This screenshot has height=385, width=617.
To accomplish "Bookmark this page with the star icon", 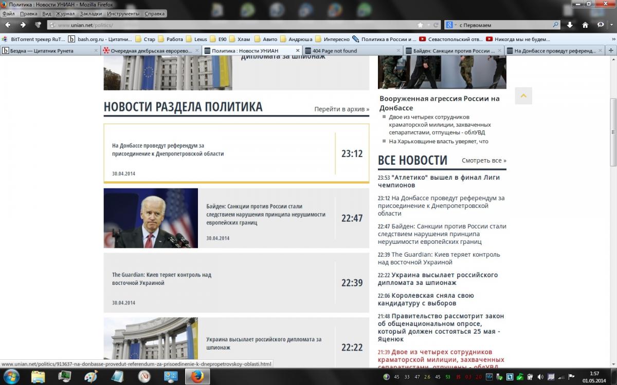I will pyautogui.click(x=421, y=25).
